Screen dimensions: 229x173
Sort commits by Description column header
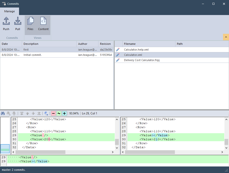(49, 44)
